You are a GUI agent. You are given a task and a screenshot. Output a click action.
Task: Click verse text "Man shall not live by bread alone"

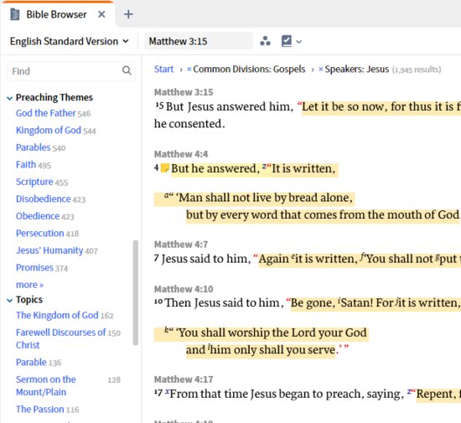point(265,198)
